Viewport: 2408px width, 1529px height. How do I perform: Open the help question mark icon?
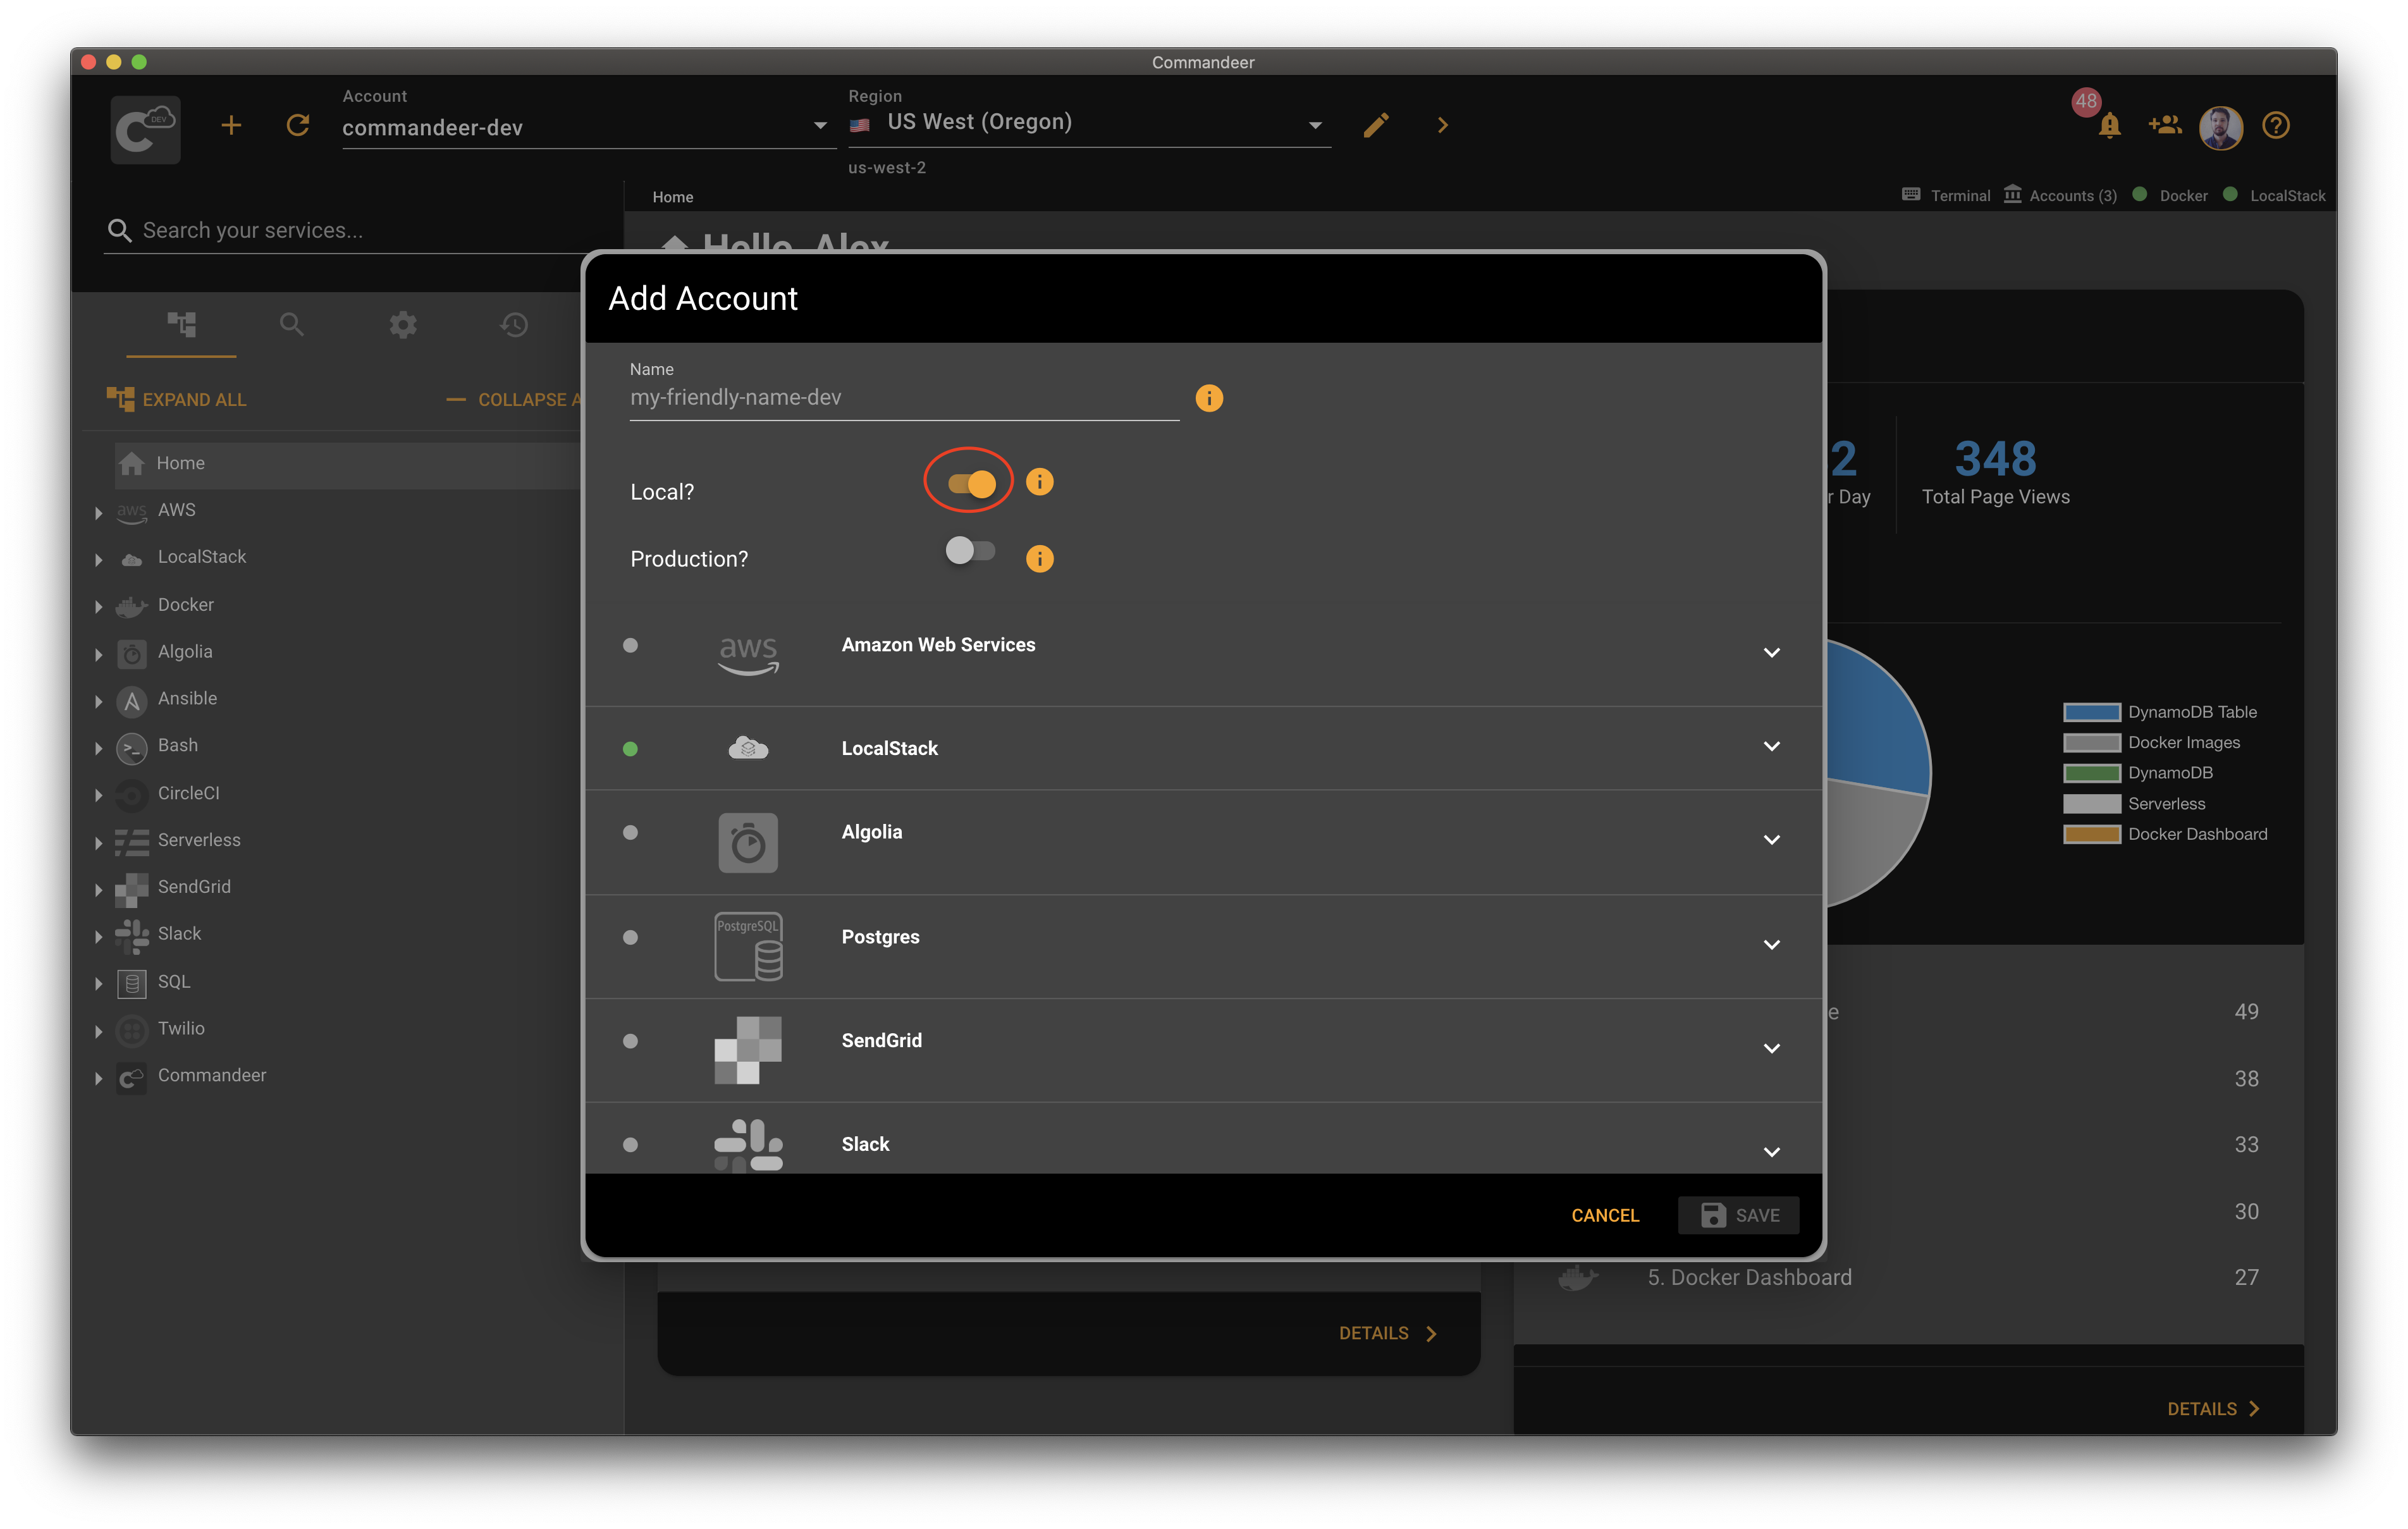[x=2276, y=125]
